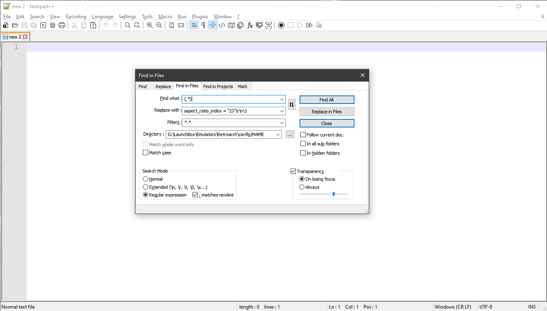Viewport: 547px width, 311px height.
Task: Open the Filters dropdown list
Action: coord(282,123)
